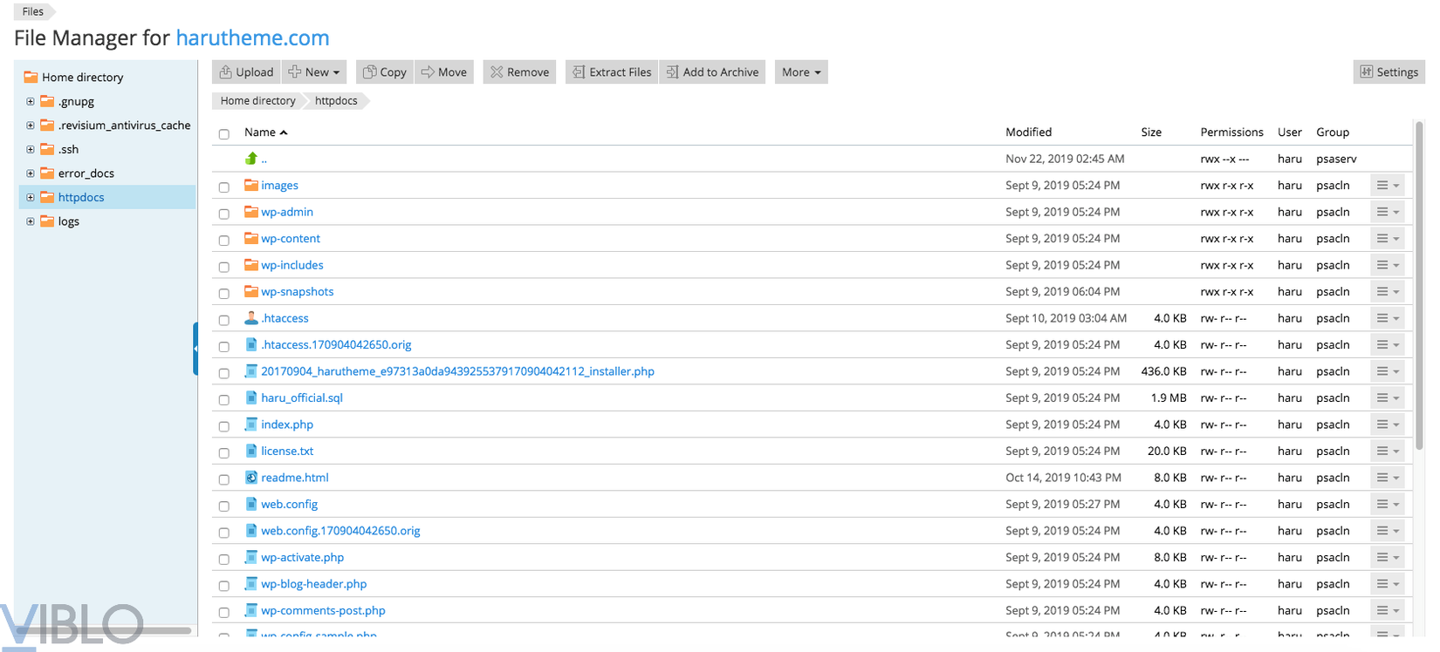
Task: Open the More dropdown menu
Action: click(800, 72)
